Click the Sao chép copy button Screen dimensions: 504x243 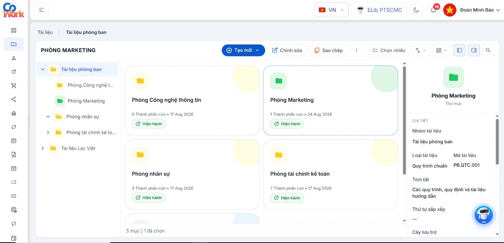tap(329, 50)
